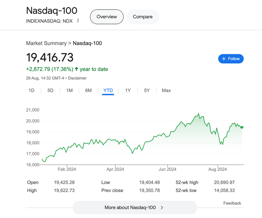The height and width of the screenshot is (218, 262).
Task: Show the 6M chart range
Action: [88, 91]
